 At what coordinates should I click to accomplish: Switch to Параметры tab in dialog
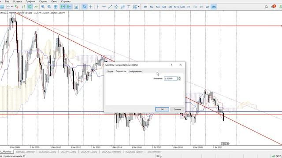(x=121, y=71)
